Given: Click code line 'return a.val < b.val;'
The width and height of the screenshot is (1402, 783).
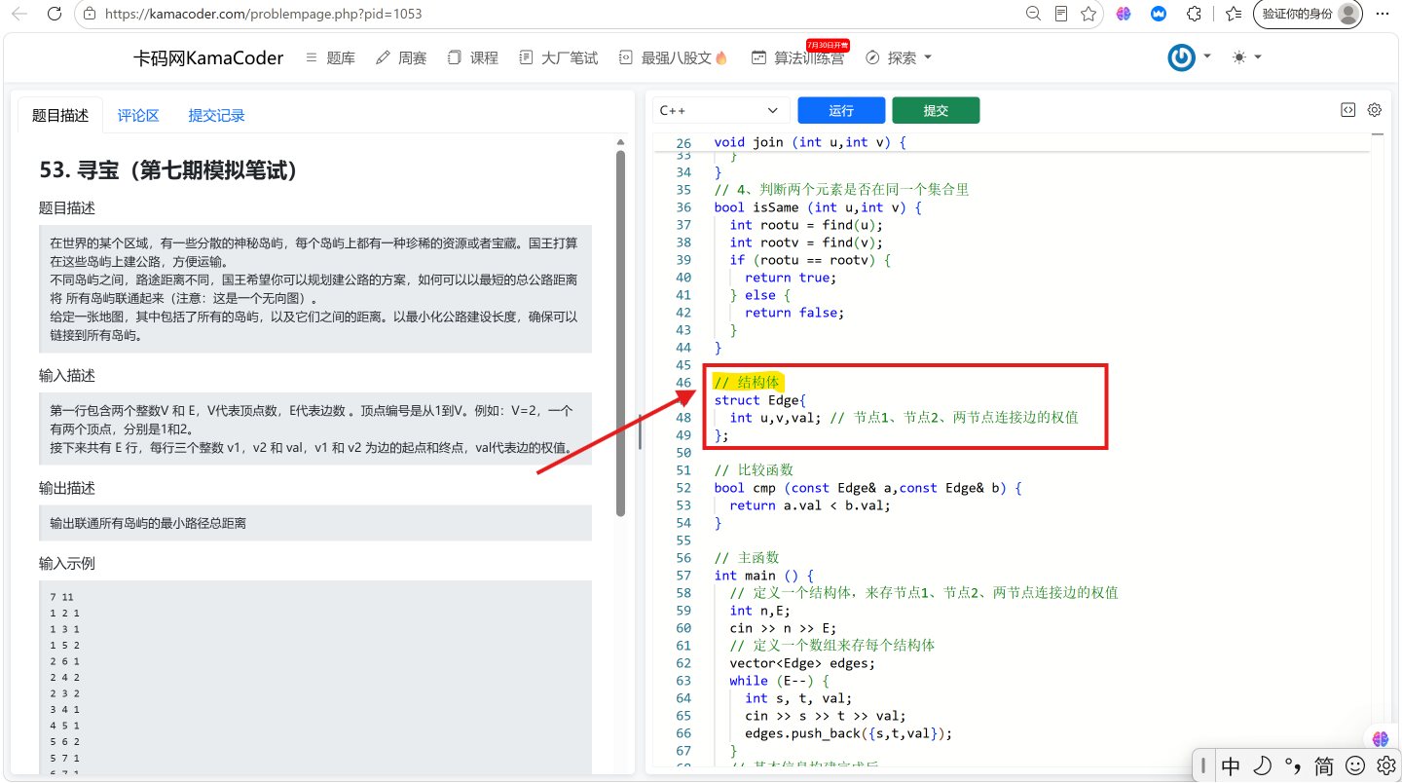Looking at the screenshot, I should point(810,504).
